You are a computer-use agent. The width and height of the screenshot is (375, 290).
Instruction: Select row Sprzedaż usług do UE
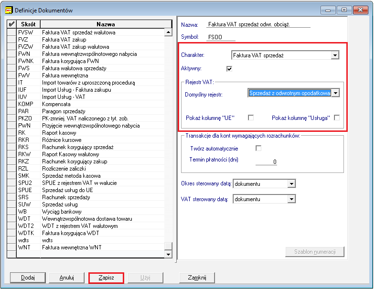(90, 190)
